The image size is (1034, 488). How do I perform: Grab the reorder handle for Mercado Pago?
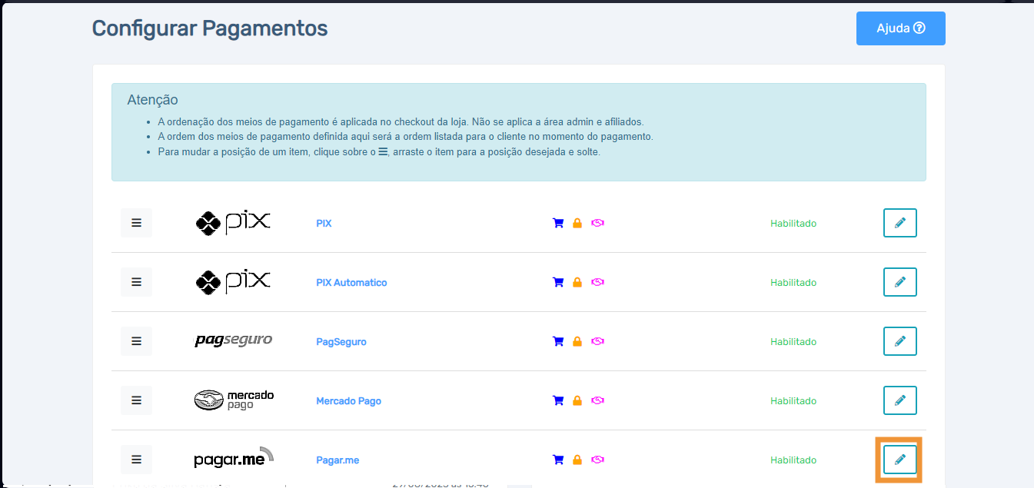(136, 400)
